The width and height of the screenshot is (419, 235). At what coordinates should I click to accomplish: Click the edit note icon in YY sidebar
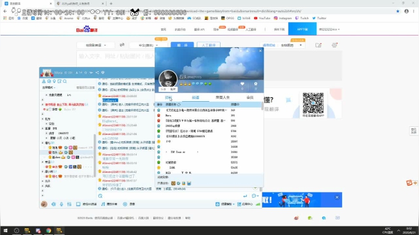59,81
